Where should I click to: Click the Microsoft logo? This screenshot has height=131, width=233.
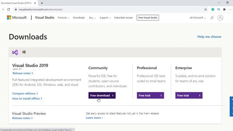(17, 17)
